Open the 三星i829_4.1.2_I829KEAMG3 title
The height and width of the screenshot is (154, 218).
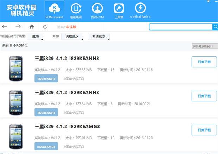coord(67,126)
